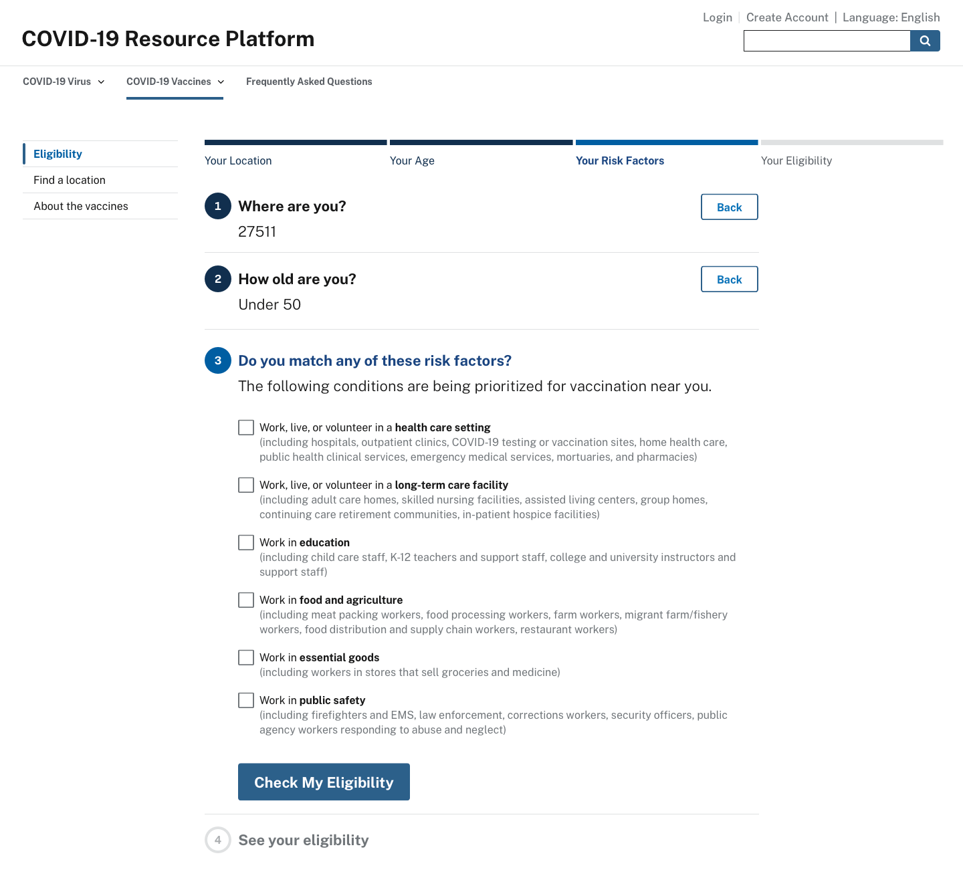Click the Under 50 answer text
The width and height of the screenshot is (963, 892).
tap(270, 304)
